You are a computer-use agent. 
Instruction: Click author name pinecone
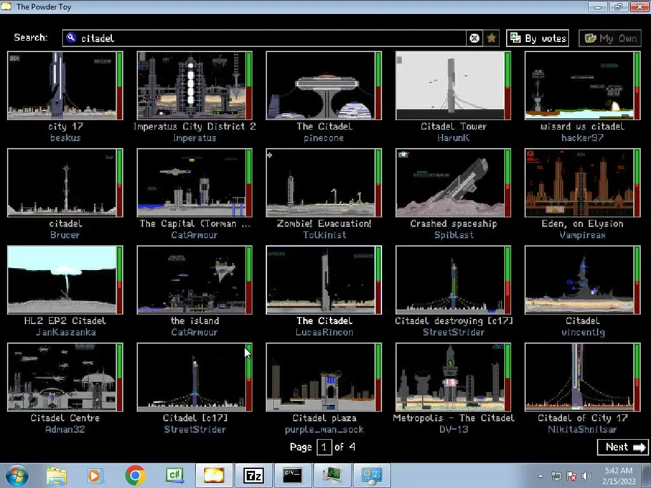tap(324, 138)
